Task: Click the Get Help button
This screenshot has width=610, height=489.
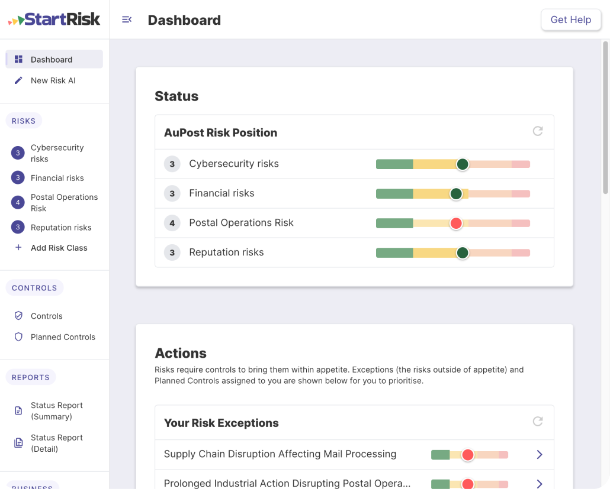Action: 570,20
